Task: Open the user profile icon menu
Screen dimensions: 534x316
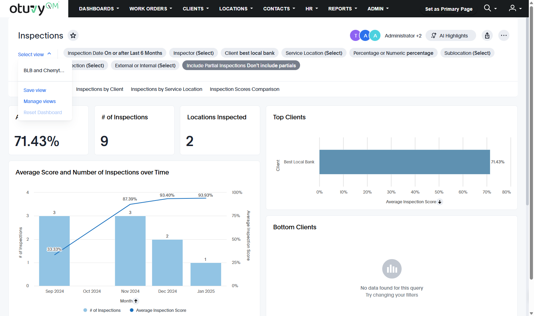Action: pyautogui.click(x=513, y=8)
